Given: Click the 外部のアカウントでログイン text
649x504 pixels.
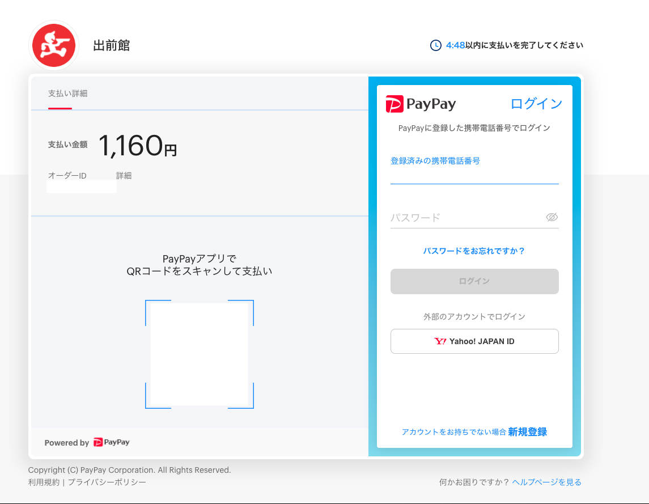Looking at the screenshot, I should point(474,317).
